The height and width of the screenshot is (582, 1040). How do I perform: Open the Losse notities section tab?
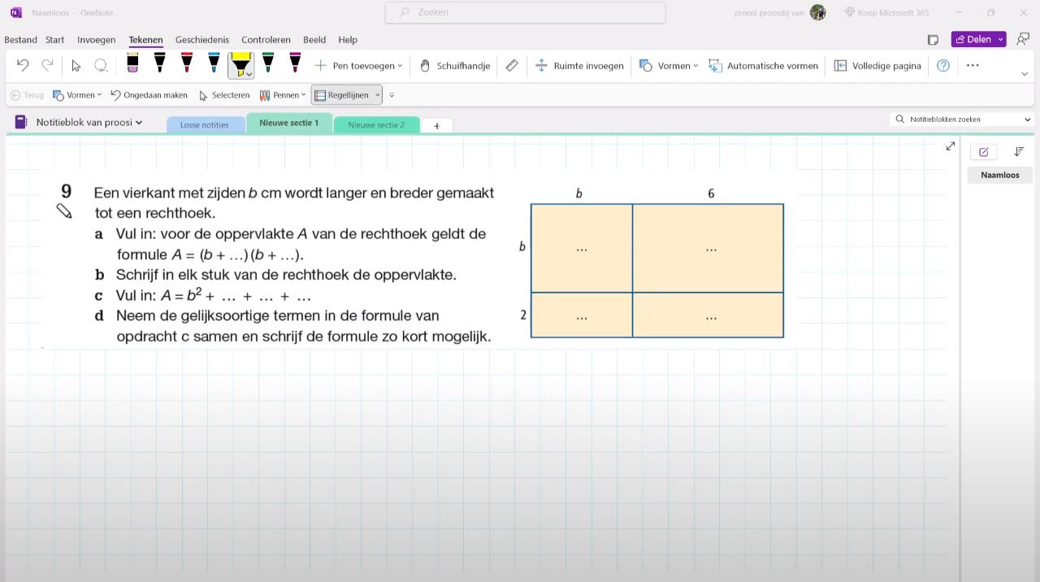tap(205, 124)
